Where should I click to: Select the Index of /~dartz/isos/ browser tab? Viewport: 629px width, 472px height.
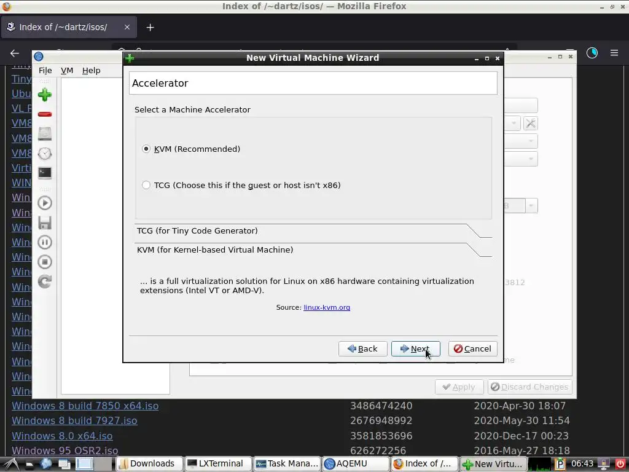69,27
